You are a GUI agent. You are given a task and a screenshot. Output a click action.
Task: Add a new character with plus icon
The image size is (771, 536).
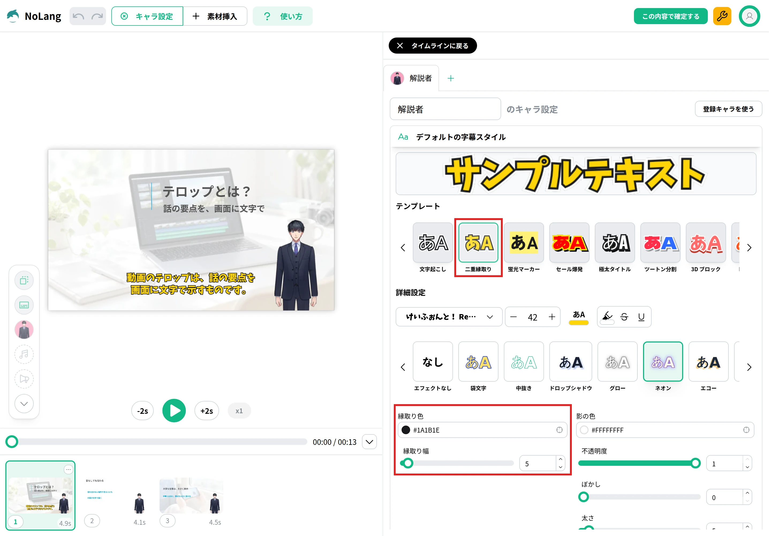[x=451, y=78]
